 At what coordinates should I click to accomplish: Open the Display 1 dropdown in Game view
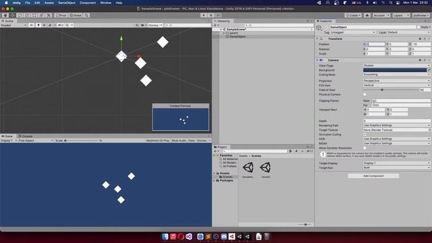[9, 140]
